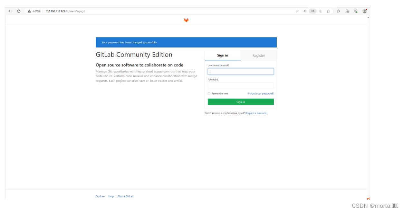The height and width of the screenshot is (211, 403).
Task: Open the browser profile avatar
Action: pyautogui.click(x=365, y=11)
